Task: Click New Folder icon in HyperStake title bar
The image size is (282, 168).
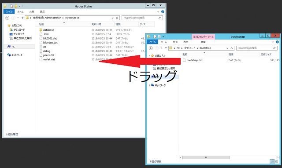Action: (x=16, y=6)
